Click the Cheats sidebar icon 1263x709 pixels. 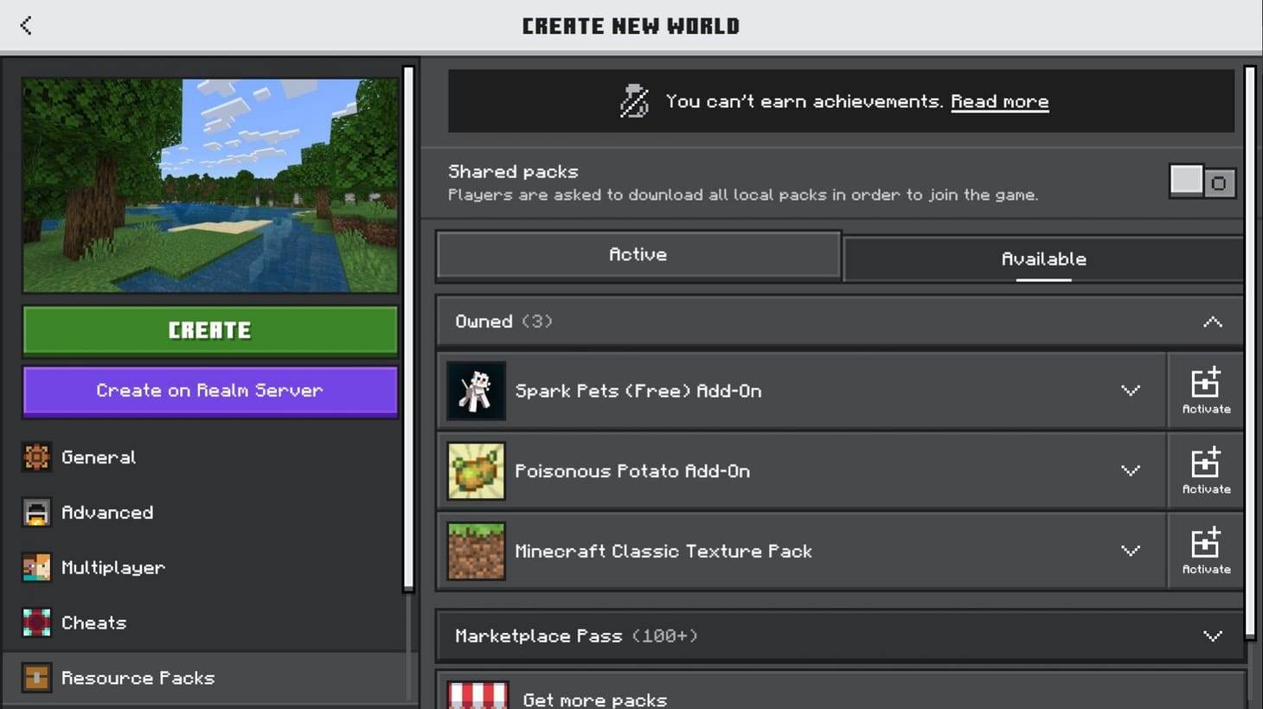36,623
